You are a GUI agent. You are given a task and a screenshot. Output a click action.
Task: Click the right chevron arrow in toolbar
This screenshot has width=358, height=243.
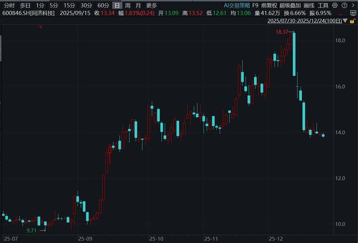pyautogui.click(x=353, y=5)
